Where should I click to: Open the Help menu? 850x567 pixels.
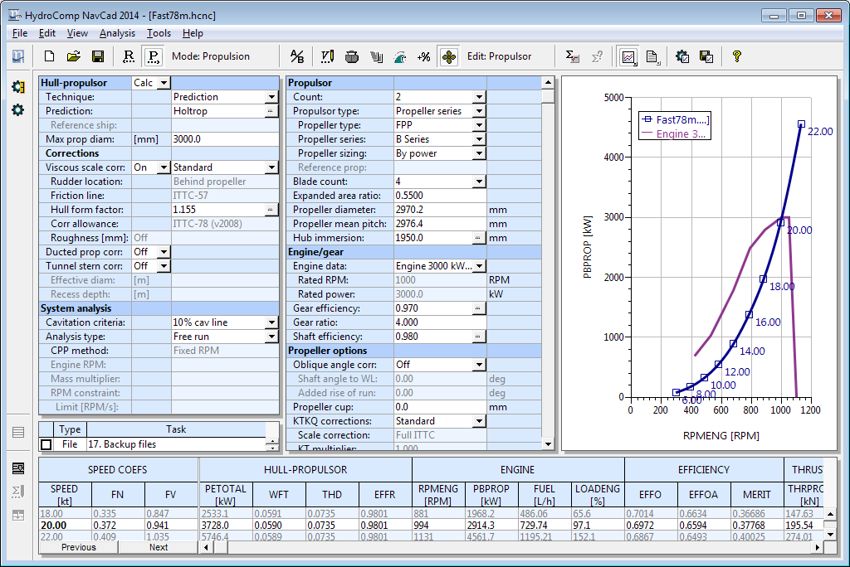point(193,33)
